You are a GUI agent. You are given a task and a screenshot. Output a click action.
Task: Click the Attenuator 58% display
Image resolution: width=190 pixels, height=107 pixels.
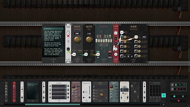[x=77, y=34]
